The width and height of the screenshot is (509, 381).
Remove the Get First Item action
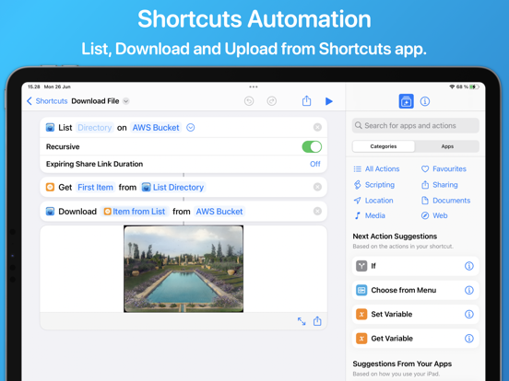(317, 187)
